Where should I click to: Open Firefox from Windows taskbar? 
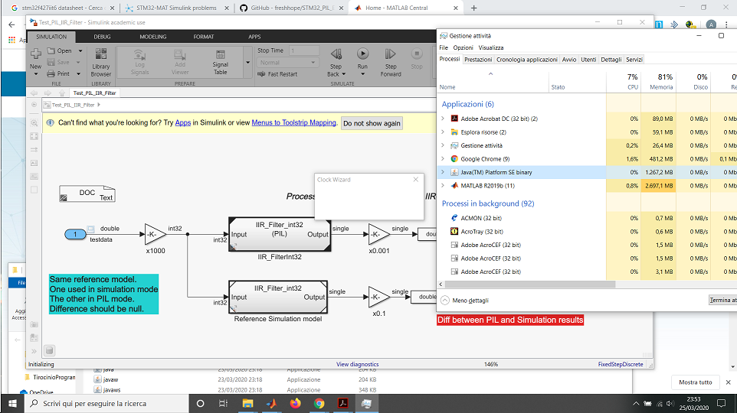click(295, 403)
